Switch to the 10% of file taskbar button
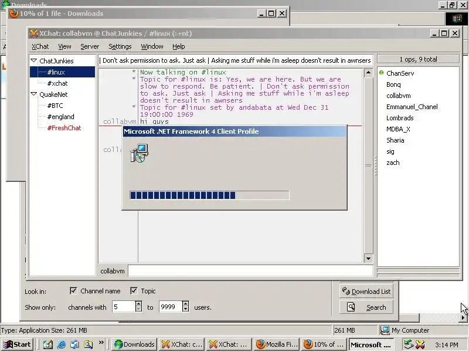This screenshot has width=469, height=352. 324,344
